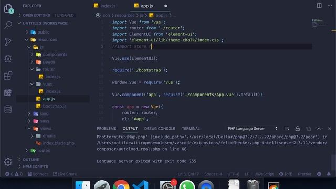The height and width of the screenshot is (189, 336).
Task: Expand the public folder
Action: click(43, 32)
